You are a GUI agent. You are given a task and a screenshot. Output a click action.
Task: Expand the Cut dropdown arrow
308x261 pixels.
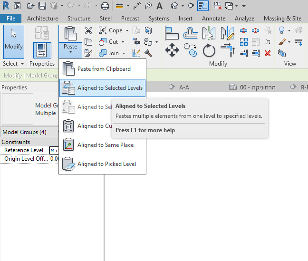(x=123, y=42)
